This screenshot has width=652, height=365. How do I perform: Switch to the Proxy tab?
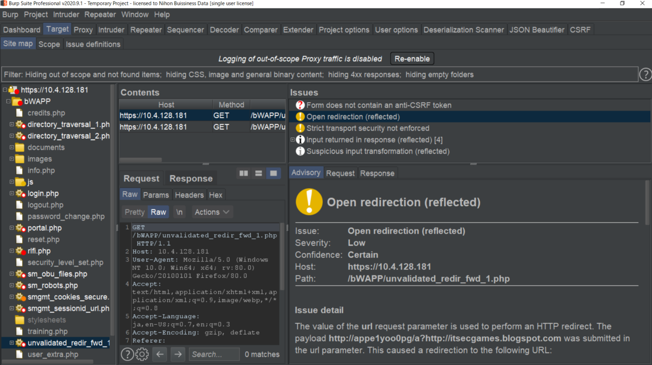[x=83, y=29]
